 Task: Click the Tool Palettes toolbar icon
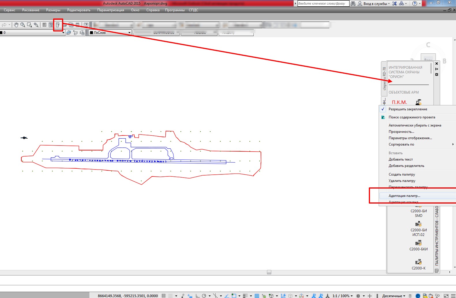coord(58,25)
